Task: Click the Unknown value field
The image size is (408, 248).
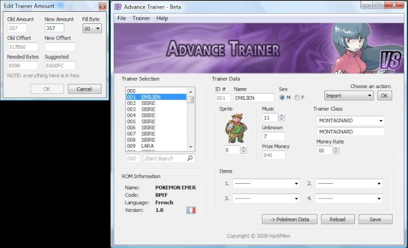Action: pos(274,136)
